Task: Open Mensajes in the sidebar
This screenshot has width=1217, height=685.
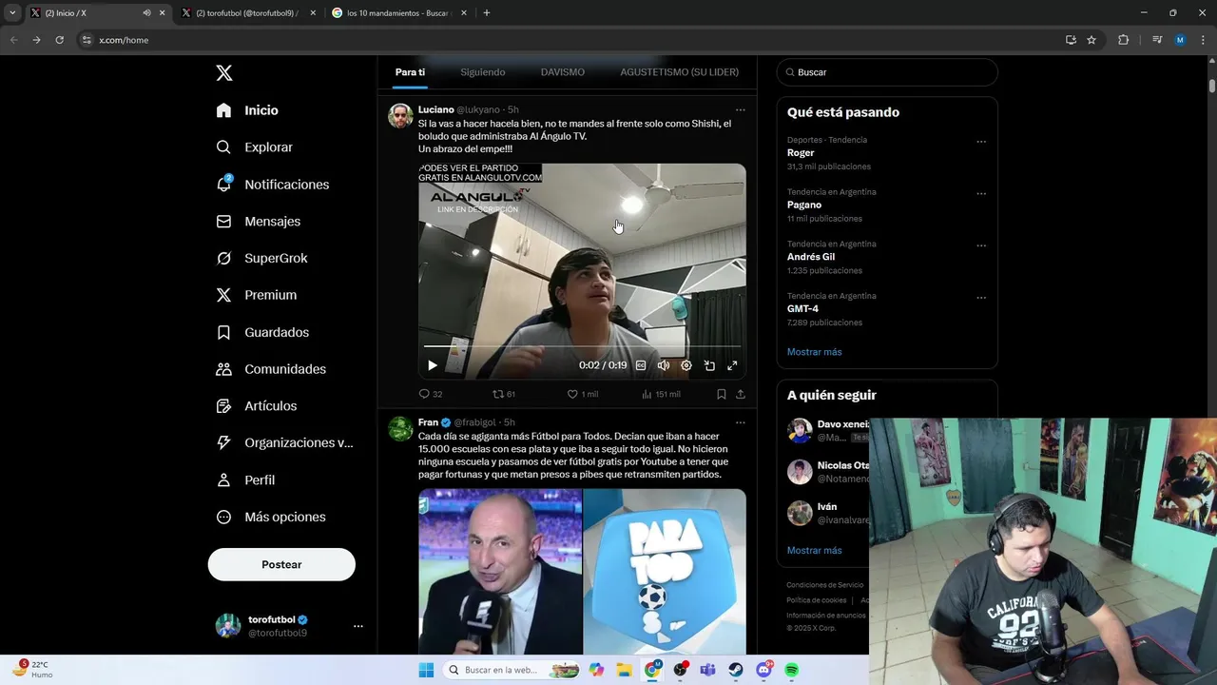Action: coord(258,222)
